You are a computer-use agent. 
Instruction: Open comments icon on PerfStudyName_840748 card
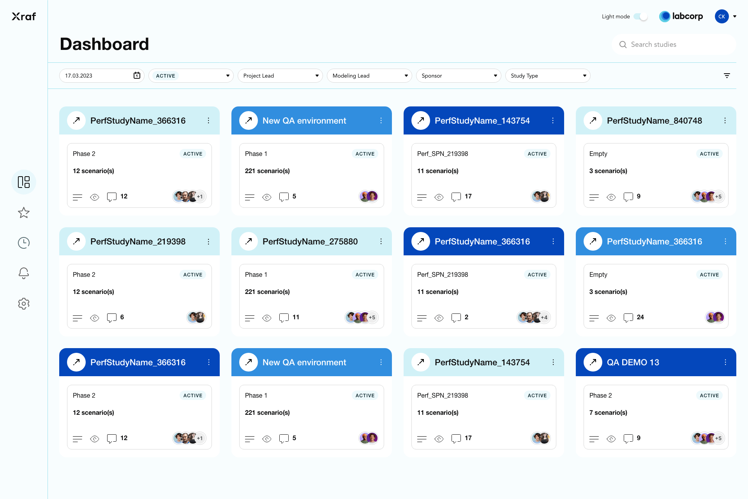pos(628,197)
